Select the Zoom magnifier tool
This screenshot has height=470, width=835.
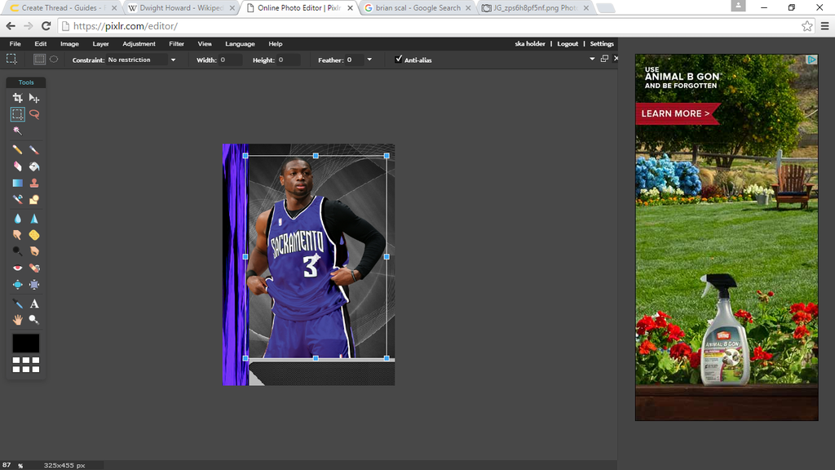click(x=34, y=320)
